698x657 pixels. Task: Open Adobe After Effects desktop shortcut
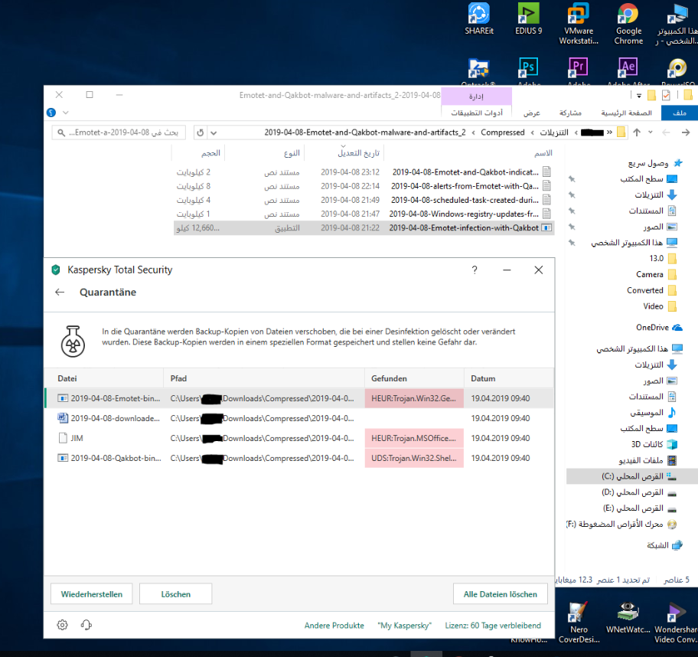(x=628, y=70)
